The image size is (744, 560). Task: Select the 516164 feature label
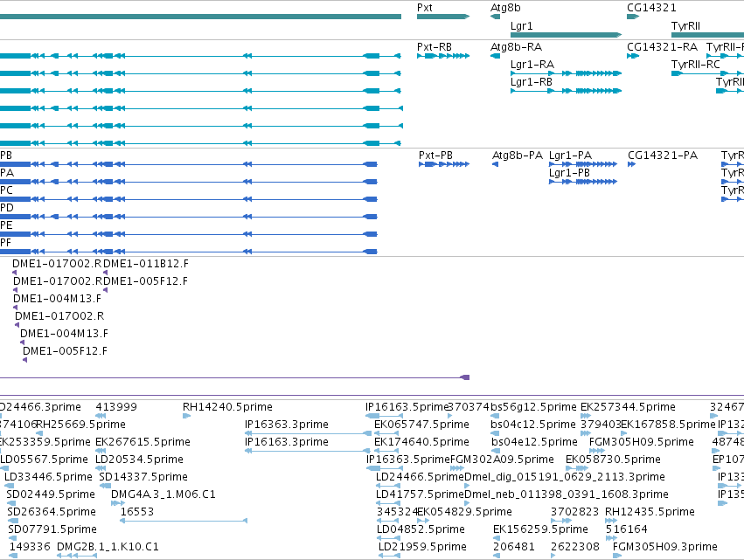627,529
